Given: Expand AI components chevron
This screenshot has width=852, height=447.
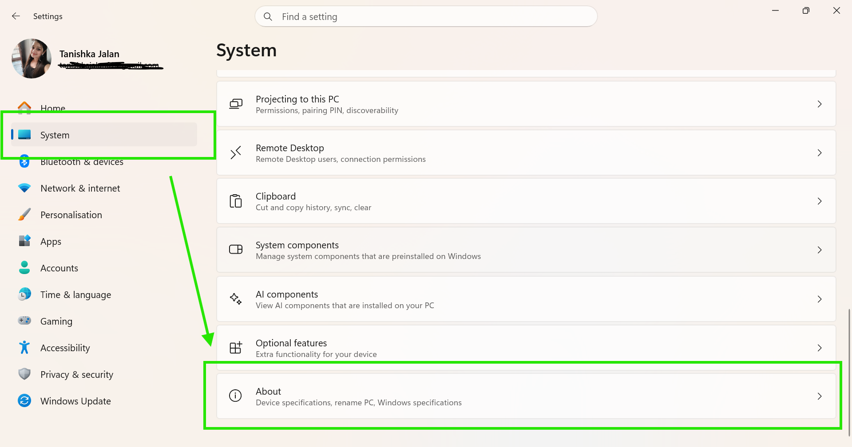Looking at the screenshot, I should point(820,299).
